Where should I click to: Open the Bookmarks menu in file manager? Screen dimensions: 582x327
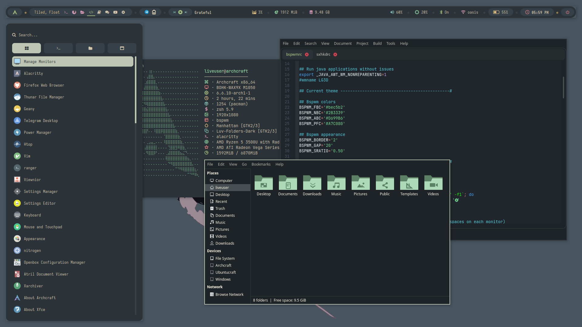(261, 164)
